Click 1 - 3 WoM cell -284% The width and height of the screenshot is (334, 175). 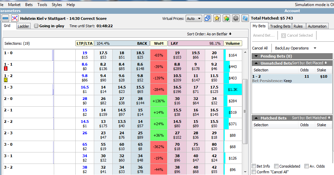tap(159, 90)
